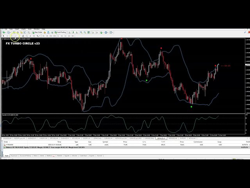Switch to the Account History tab
Viewport: 250px width, 188px height.
[25, 155]
